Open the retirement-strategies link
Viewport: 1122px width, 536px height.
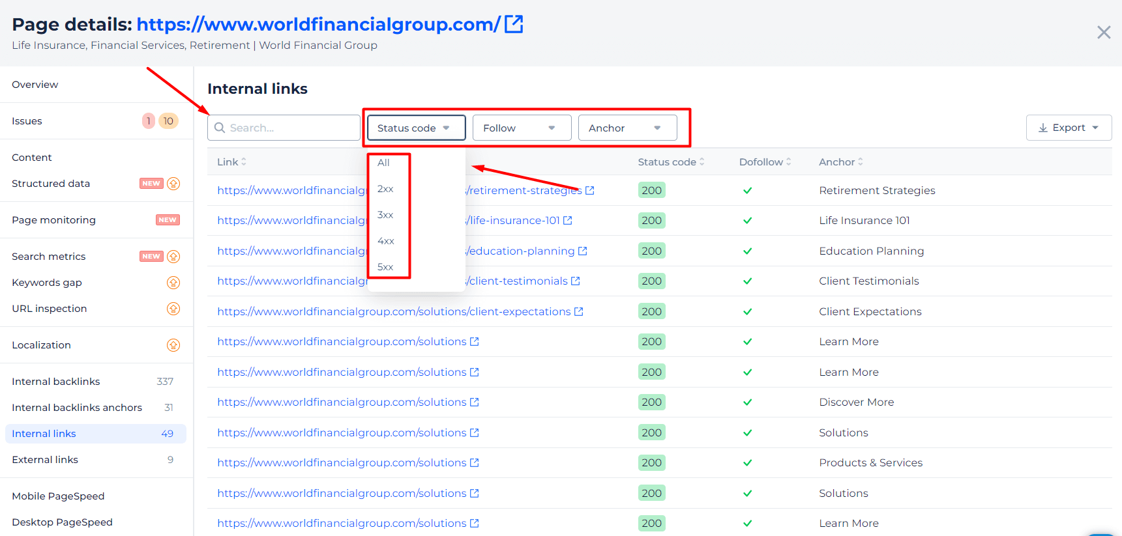pos(400,190)
